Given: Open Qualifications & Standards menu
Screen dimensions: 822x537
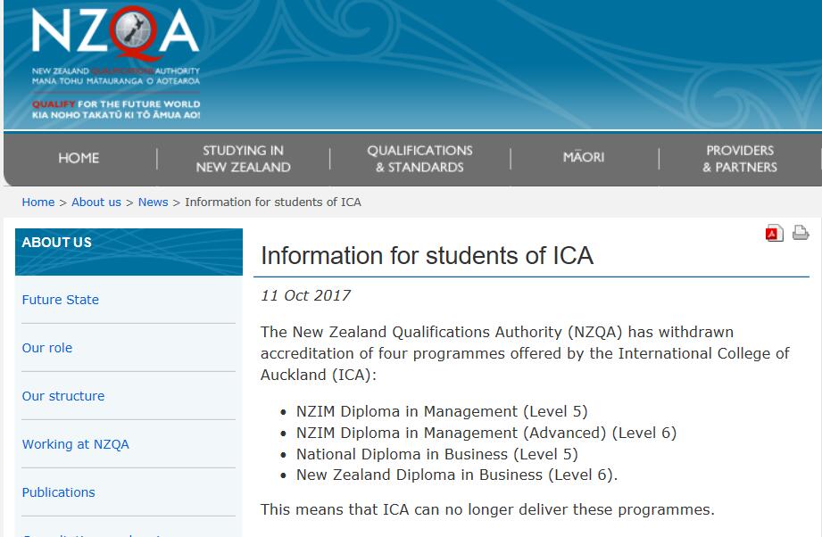Looking at the screenshot, I should [419, 159].
